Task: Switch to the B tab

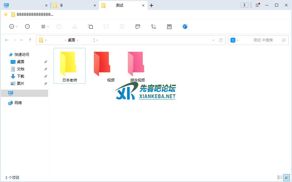Action: pyautogui.click(x=67, y=5)
